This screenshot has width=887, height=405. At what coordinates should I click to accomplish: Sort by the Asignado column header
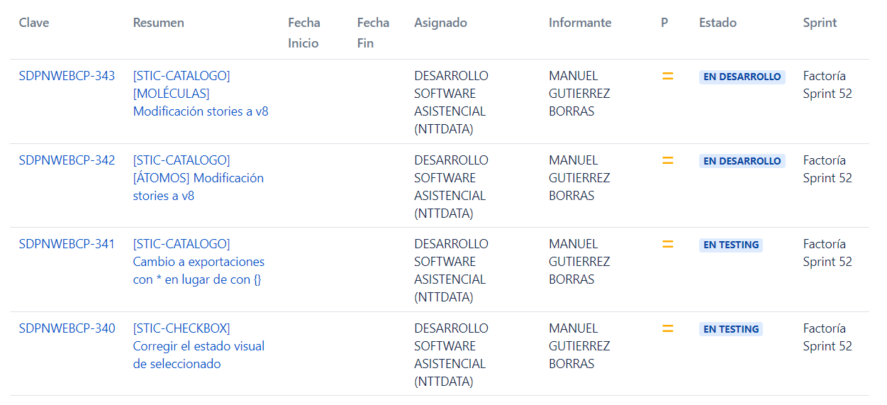440,23
